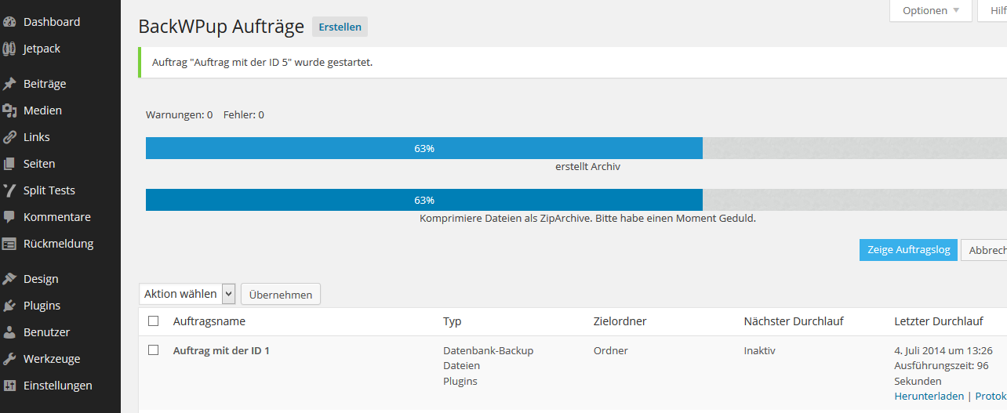This screenshot has width=1007, height=413.
Task: Click the Design paintbrush icon
Action: pyautogui.click(x=9, y=279)
